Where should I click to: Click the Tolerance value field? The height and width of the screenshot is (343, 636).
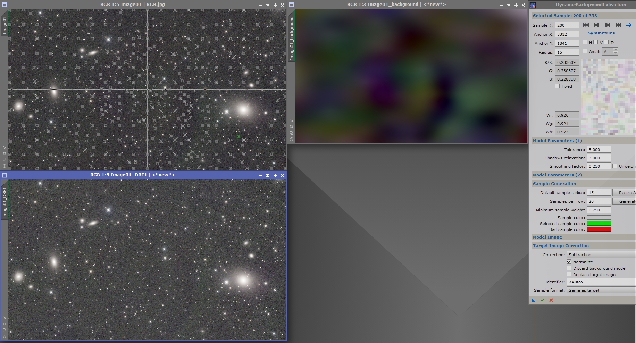[x=599, y=149]
